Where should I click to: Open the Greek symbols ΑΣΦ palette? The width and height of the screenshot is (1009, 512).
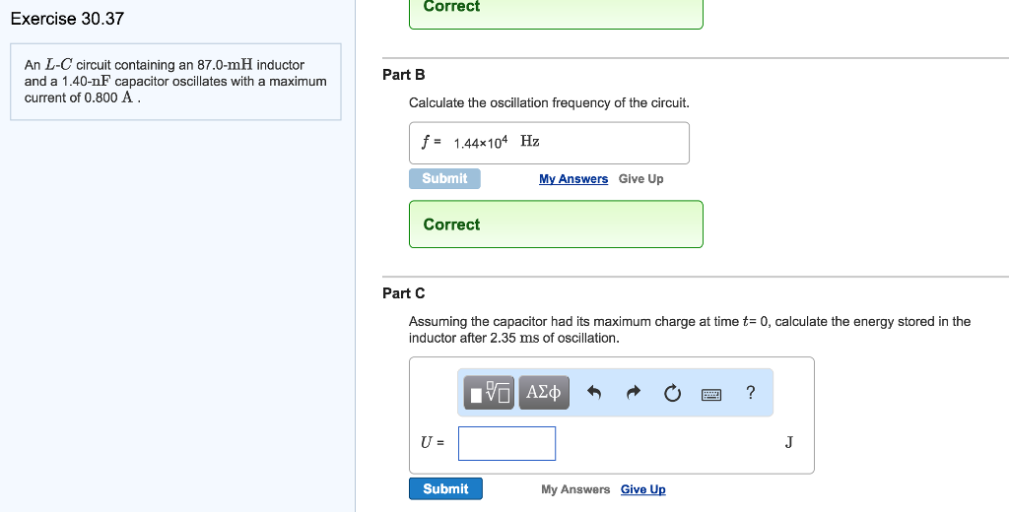click(543, 394)
